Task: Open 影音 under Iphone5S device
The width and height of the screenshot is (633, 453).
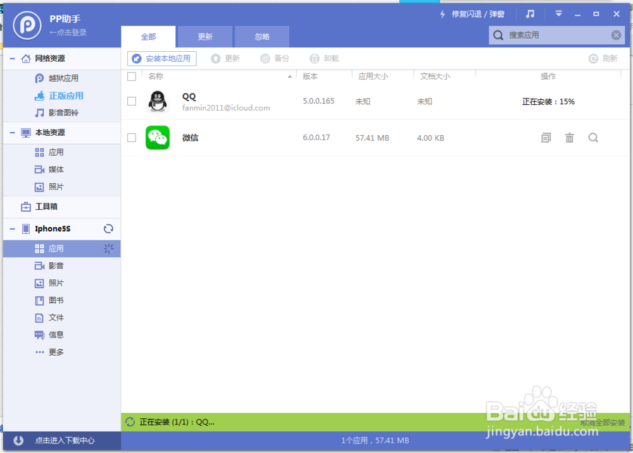Action: [x=49, y=266]
